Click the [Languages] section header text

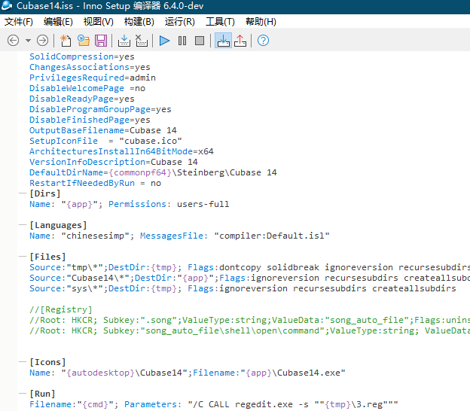point(58,225)
